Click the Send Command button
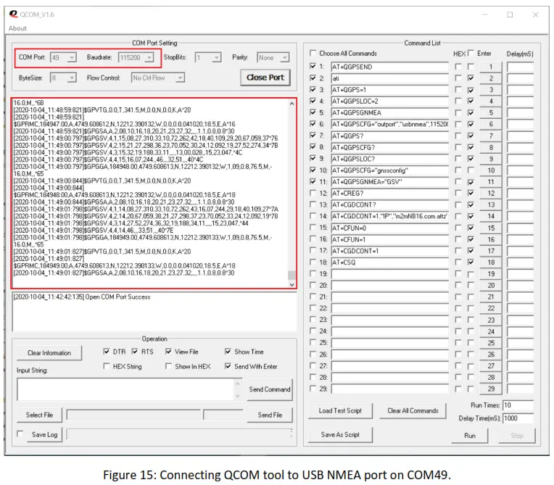 [x=270, y=389]
